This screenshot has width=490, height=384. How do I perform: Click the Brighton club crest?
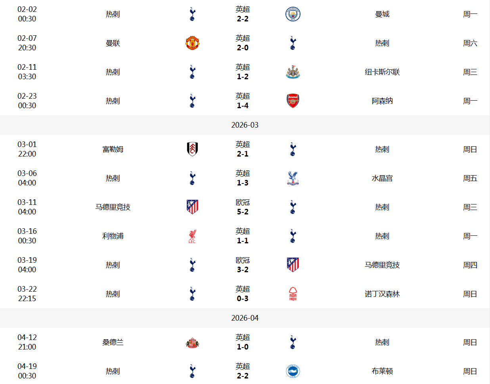pos(293,371)
